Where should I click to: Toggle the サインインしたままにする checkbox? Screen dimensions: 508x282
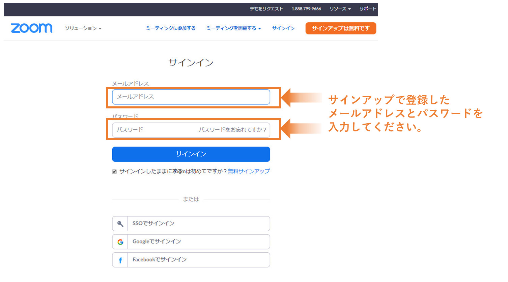[x=114, y=172]
